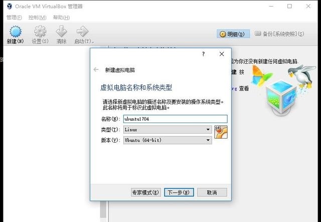Viewport: 321px width, 222px height.
Task: Click the Start (启动) green arrow icon
Action: point(82,32)
